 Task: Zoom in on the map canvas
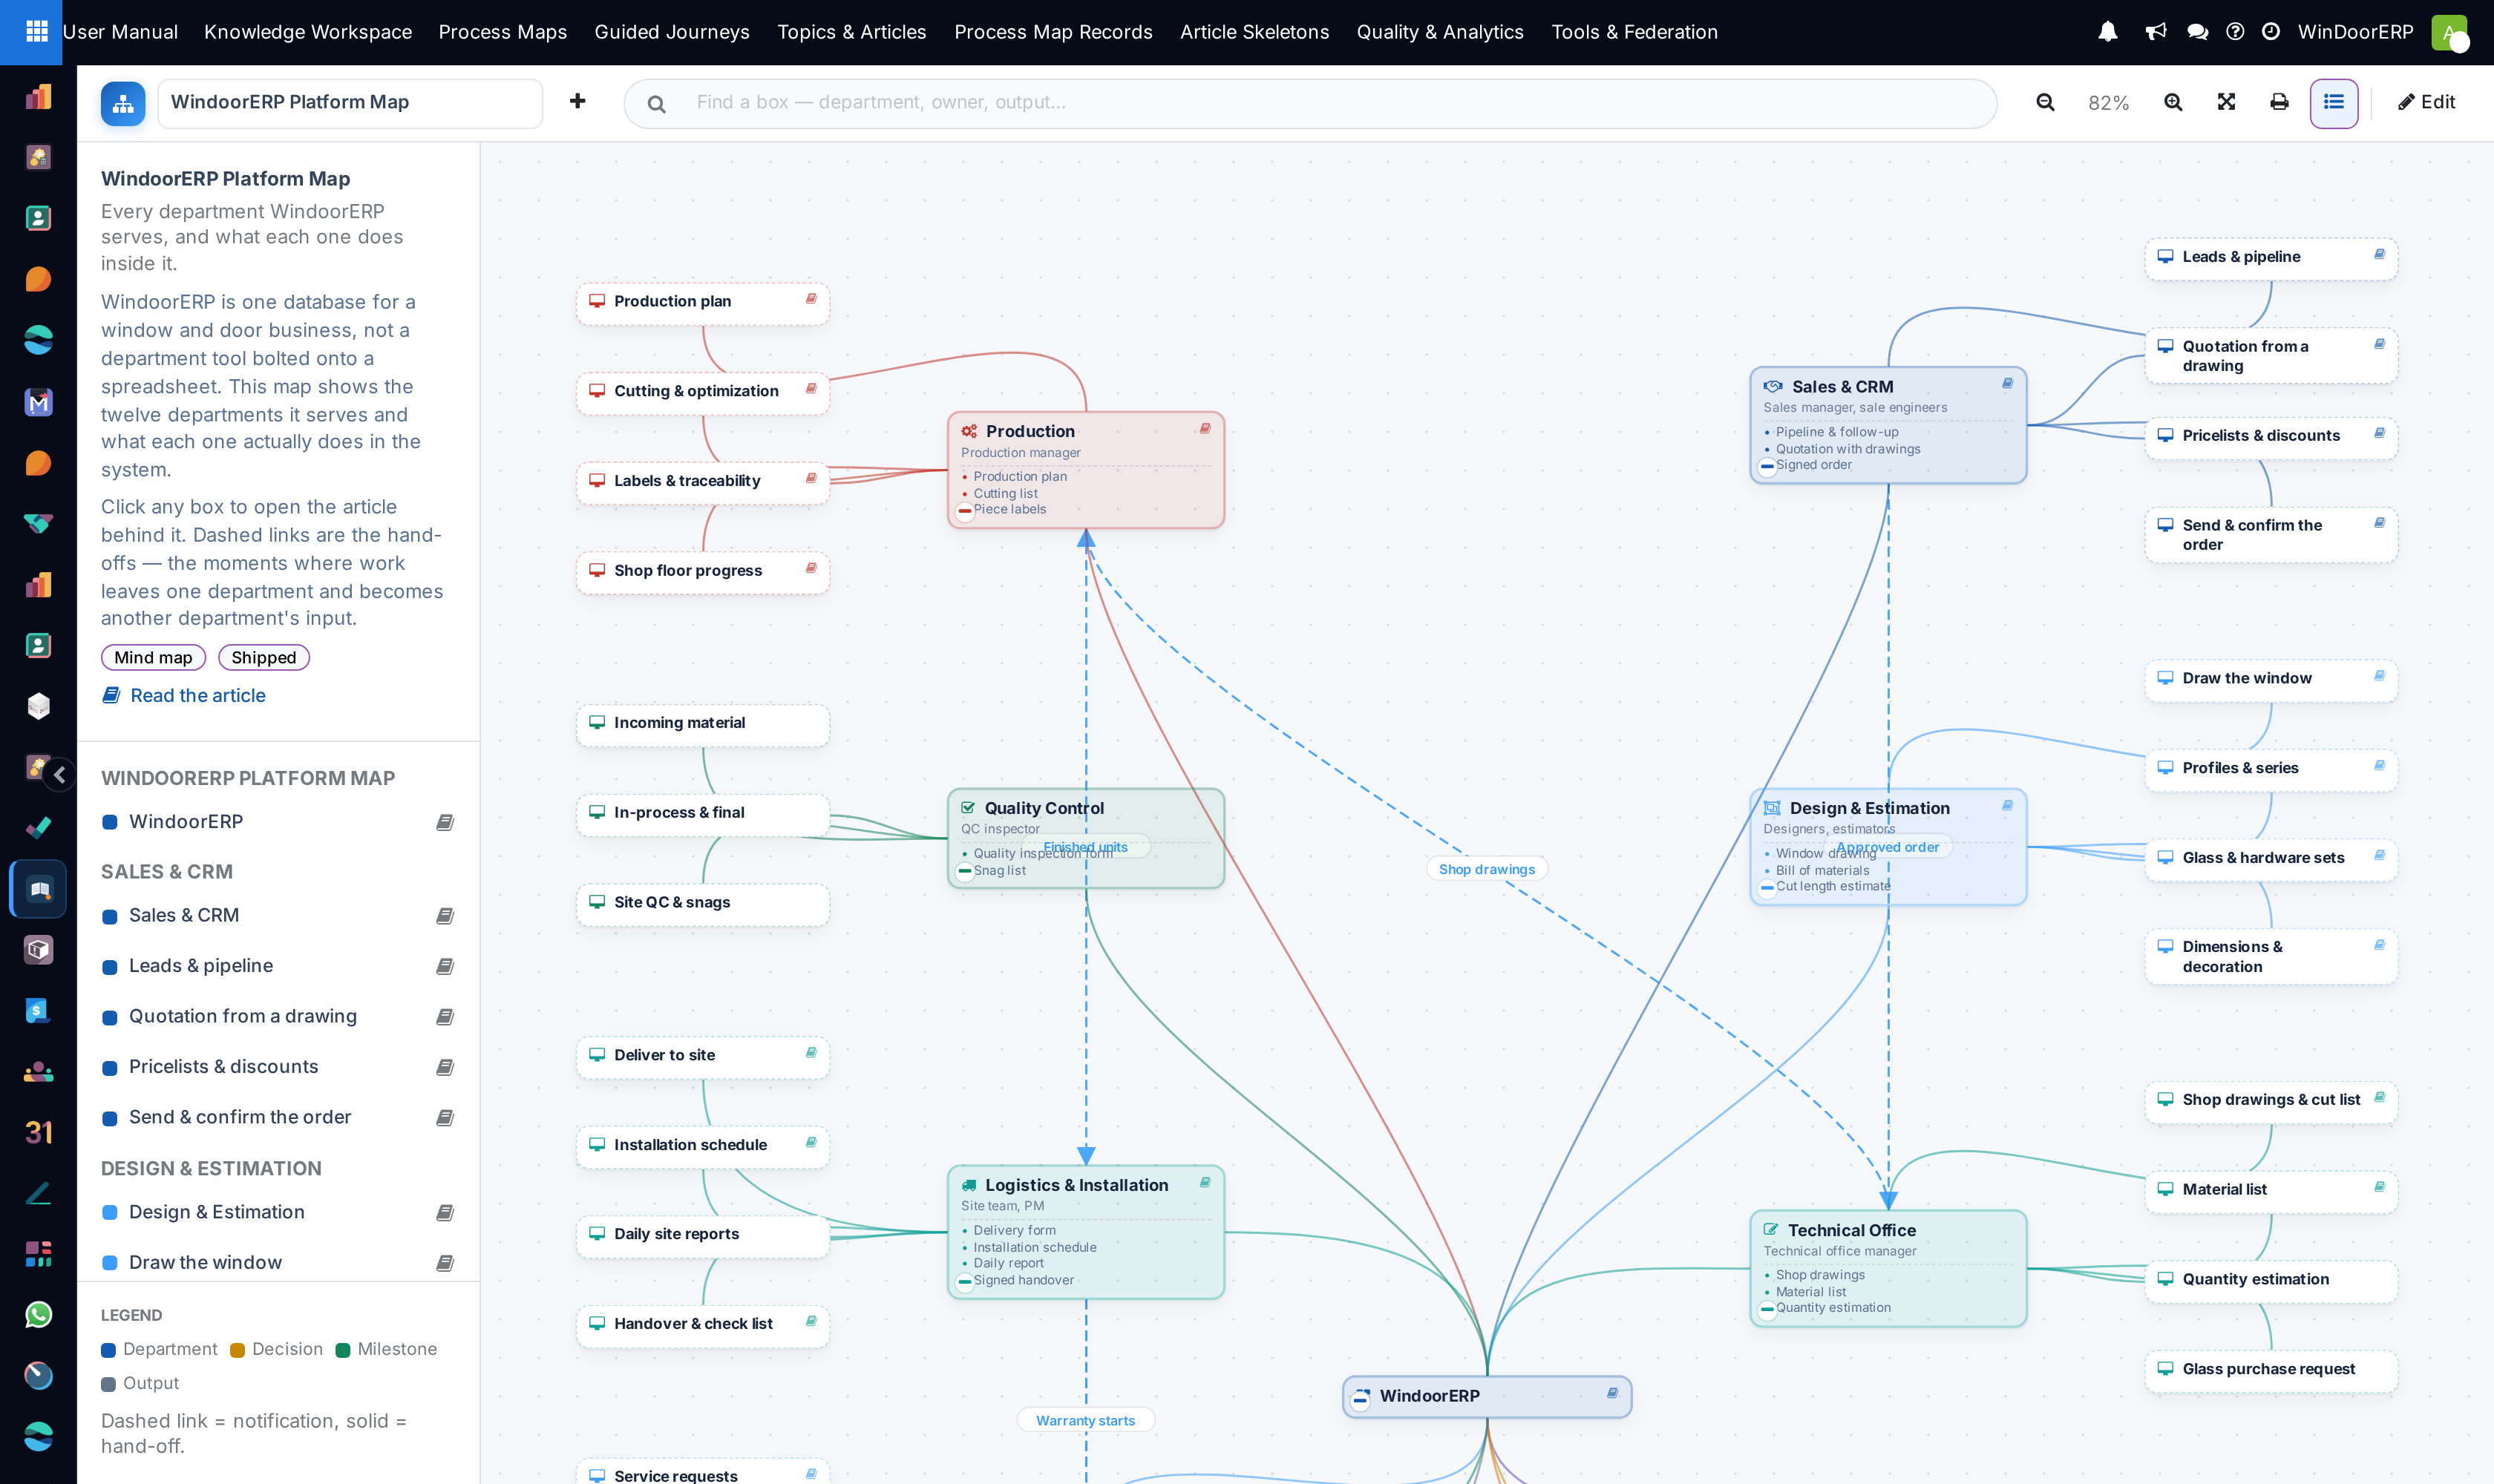[2173, 102]
